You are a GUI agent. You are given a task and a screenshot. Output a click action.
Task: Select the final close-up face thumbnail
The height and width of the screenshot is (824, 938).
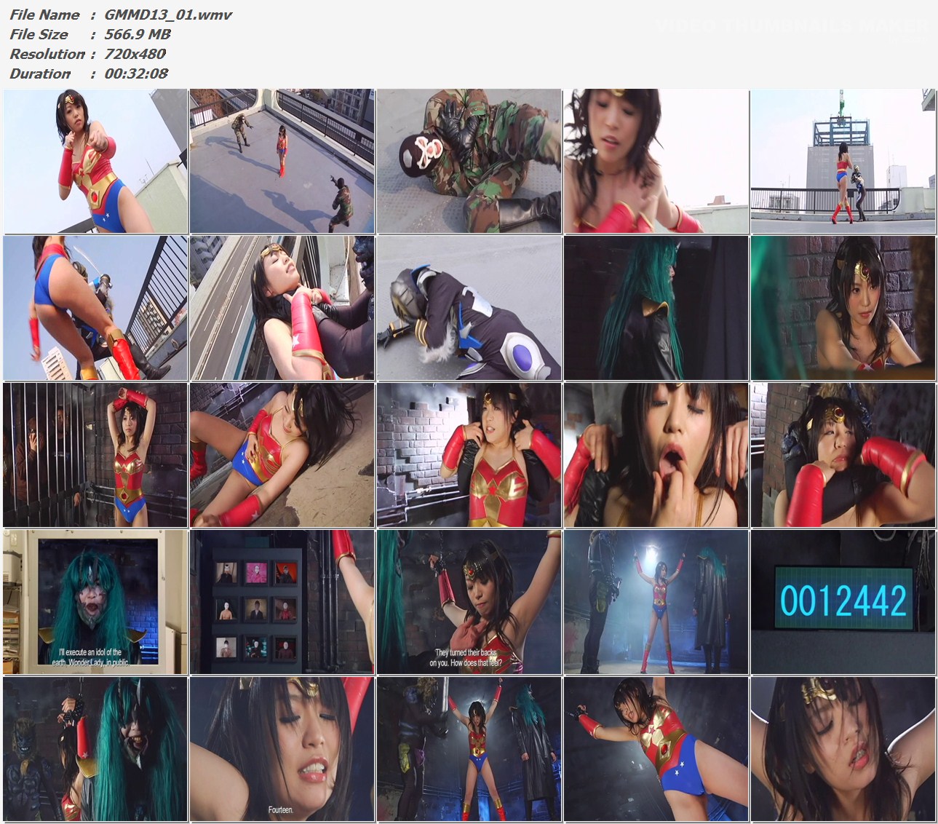(x=843, y=749)
